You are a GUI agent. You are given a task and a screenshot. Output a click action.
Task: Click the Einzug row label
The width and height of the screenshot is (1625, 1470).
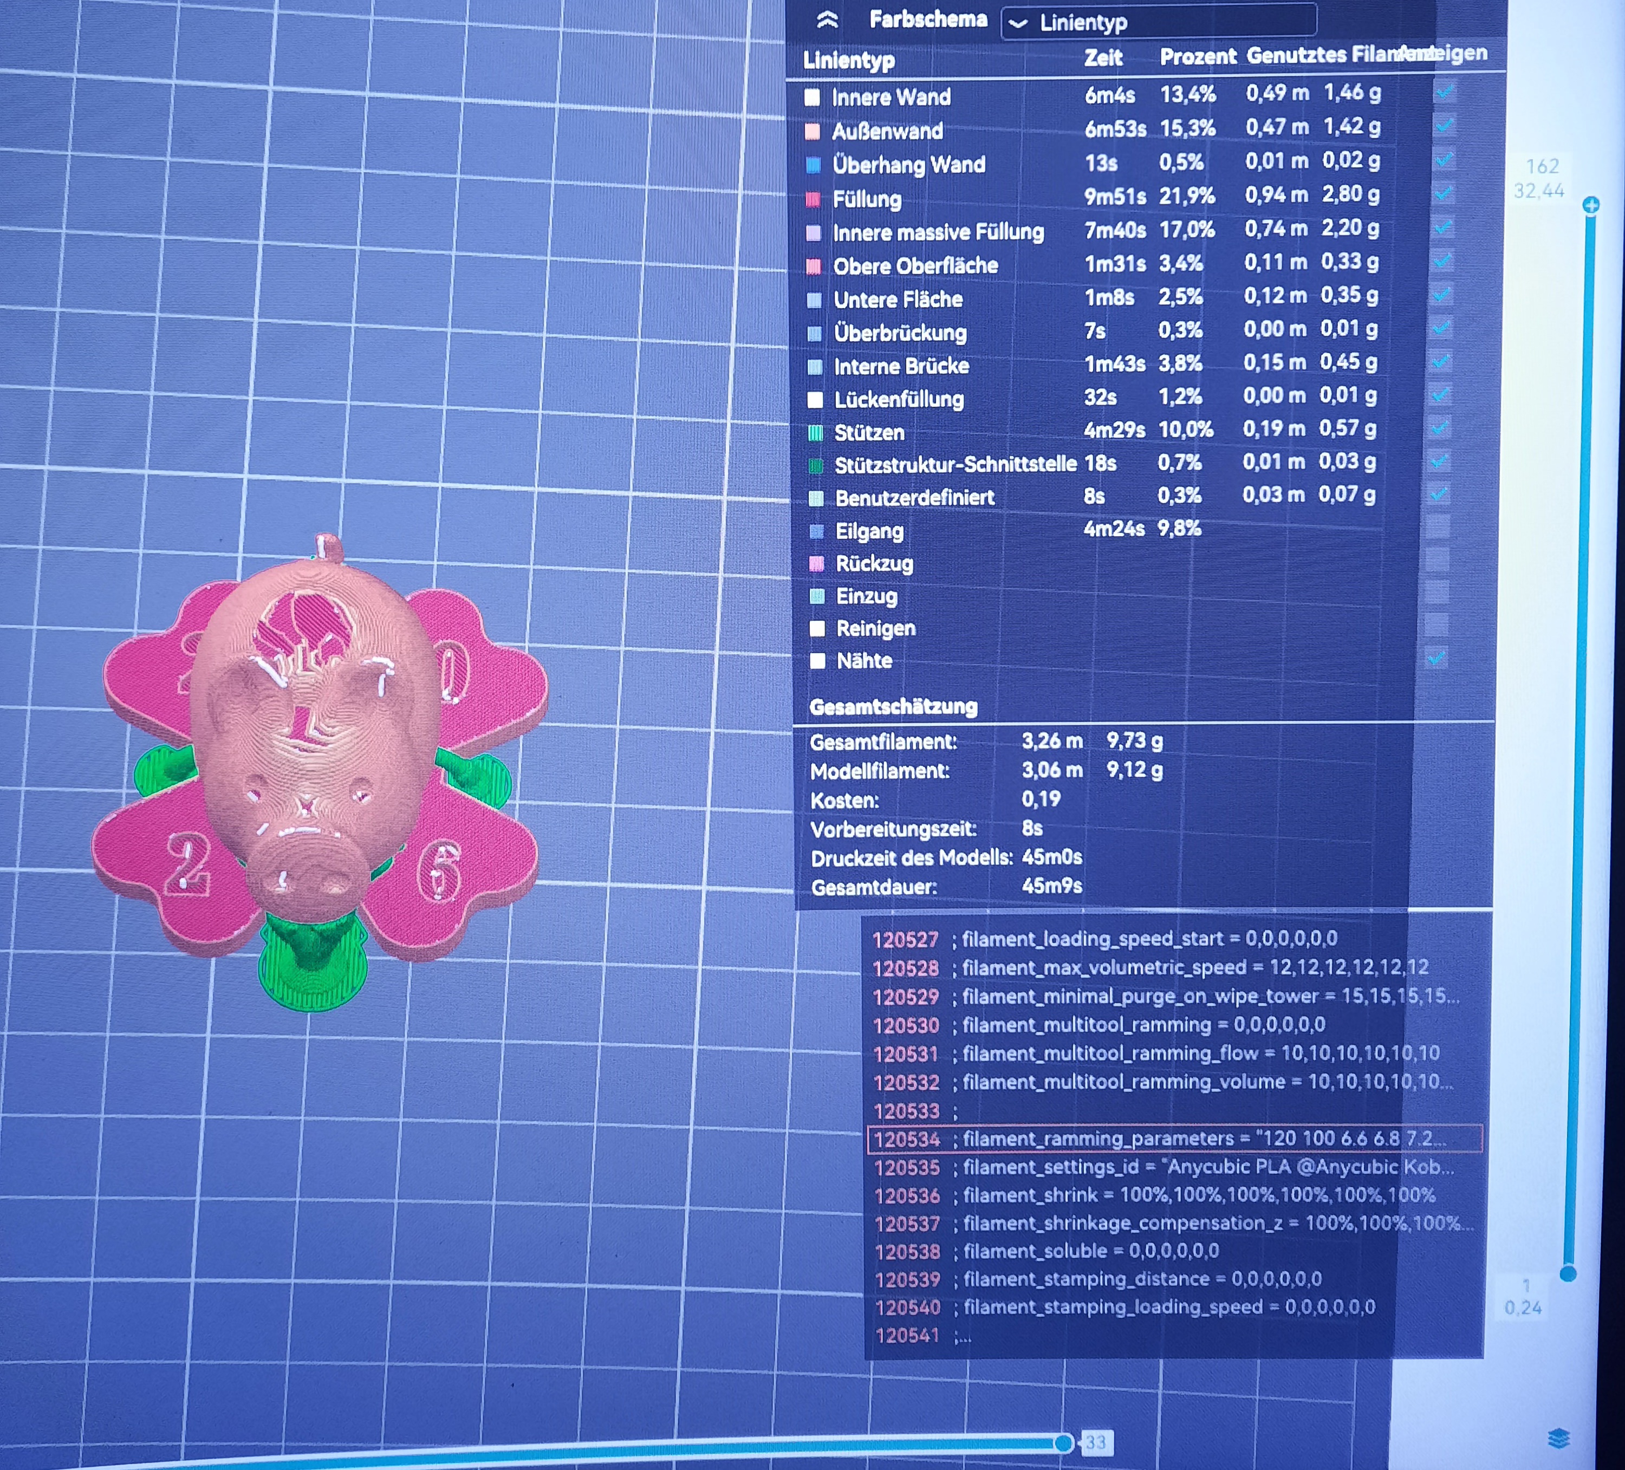pos(867,596)
